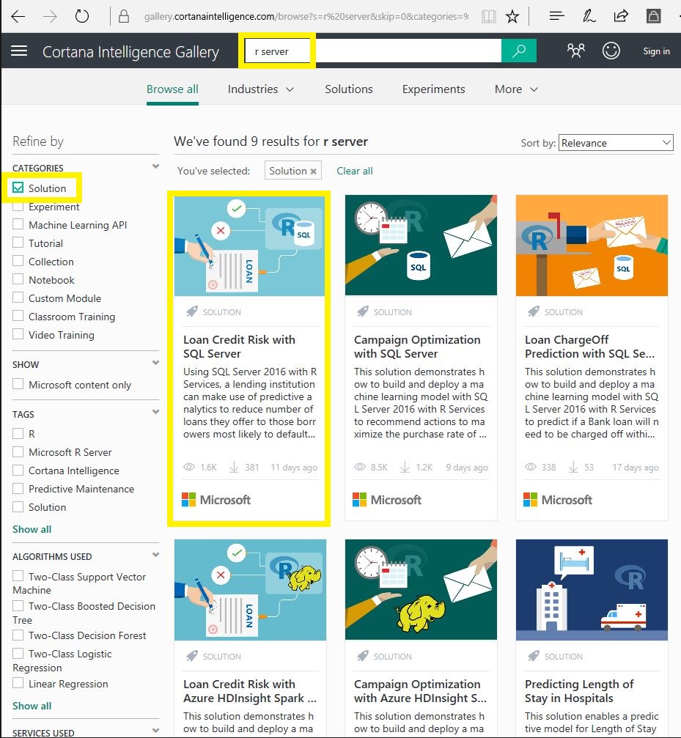Click rocket solution icon on Campaign Optimization SQL card
This screenshot has height=738, width=681.
coord(362,311)
